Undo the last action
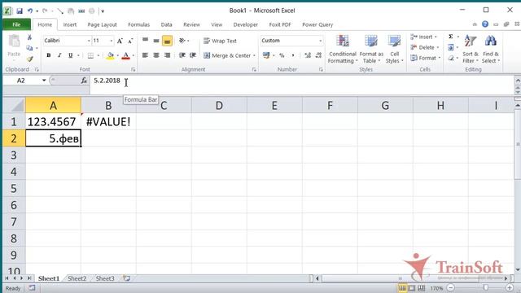The image size is (521, 293). click(30, 11)
